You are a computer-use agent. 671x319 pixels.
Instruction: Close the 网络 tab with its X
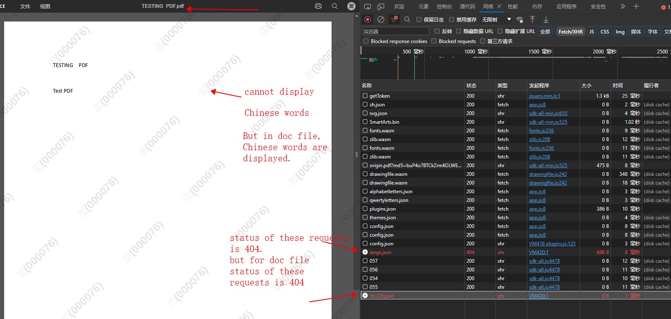click(x=499, y=6)
